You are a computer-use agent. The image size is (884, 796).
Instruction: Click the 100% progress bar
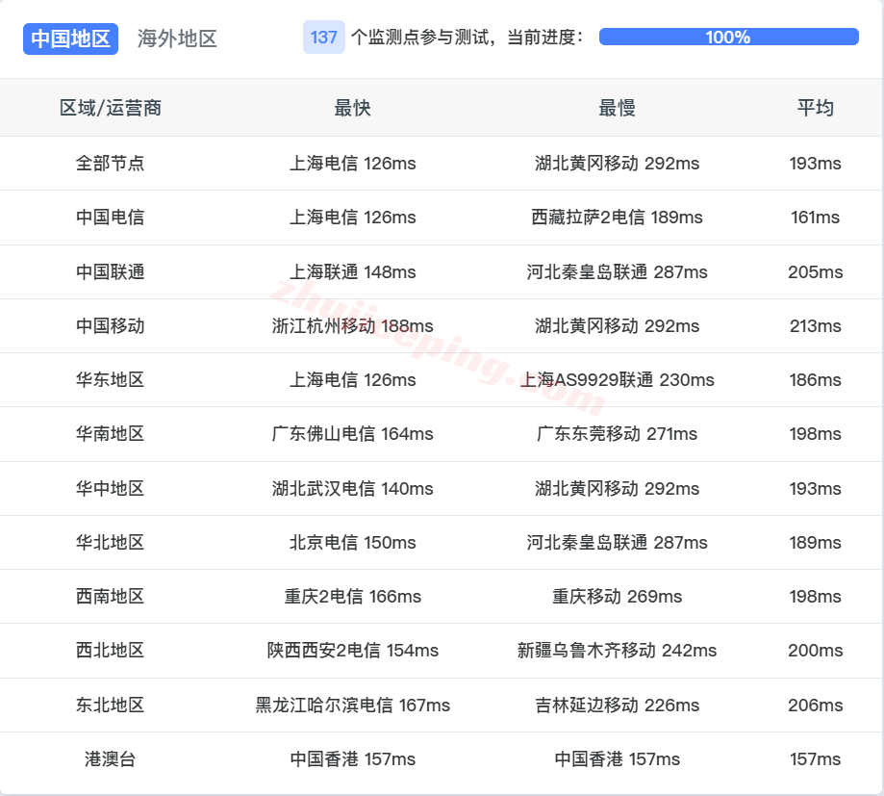(x=728, y=37)
